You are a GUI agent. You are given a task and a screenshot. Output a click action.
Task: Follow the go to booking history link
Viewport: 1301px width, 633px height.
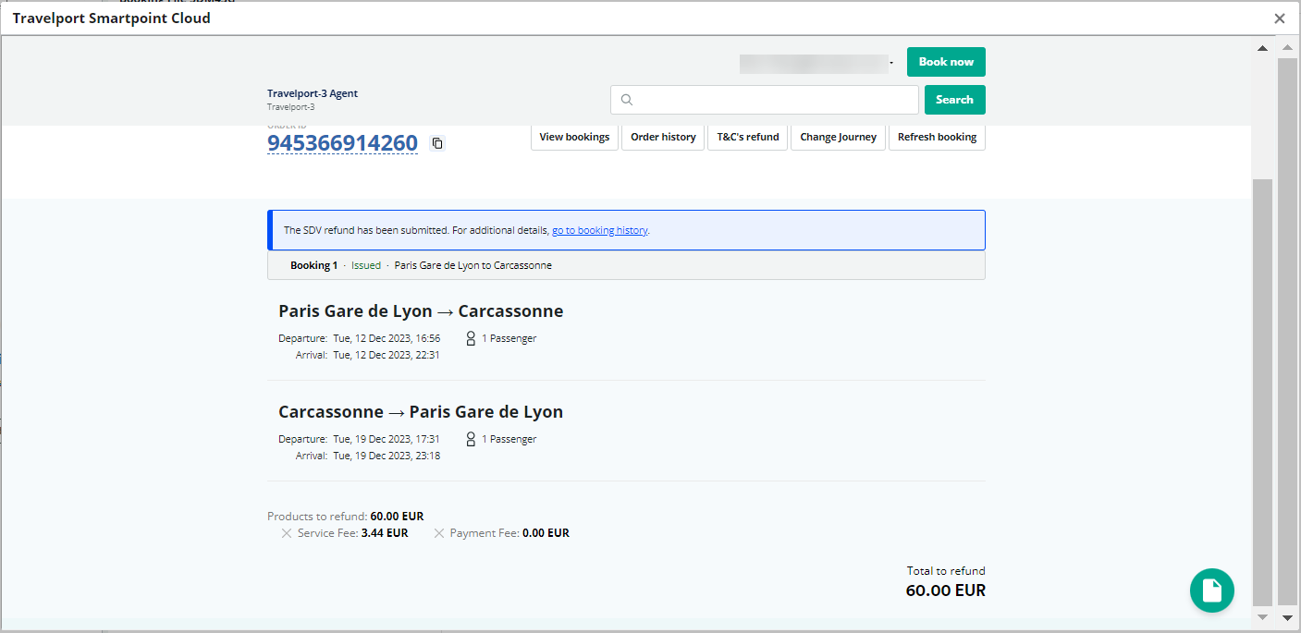point(600,230)
